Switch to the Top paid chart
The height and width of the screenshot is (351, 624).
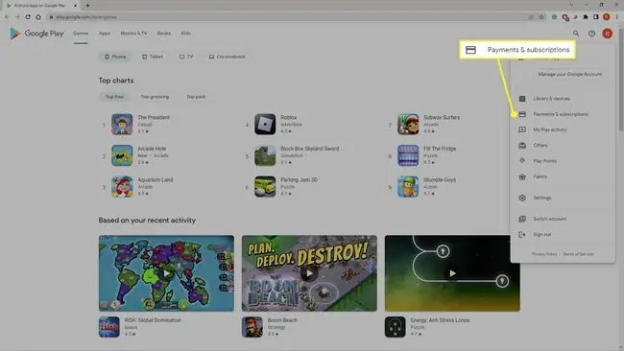pos(196,97)
